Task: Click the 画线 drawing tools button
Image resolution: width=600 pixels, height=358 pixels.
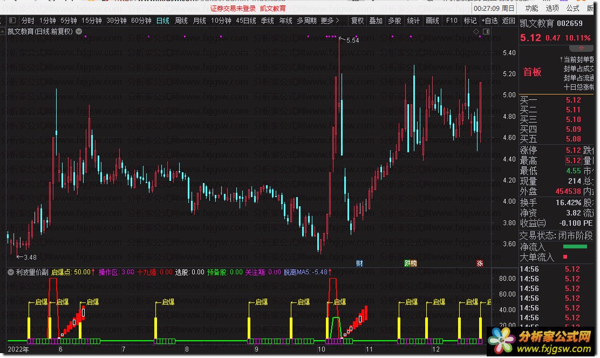Action: pos(432,21)
